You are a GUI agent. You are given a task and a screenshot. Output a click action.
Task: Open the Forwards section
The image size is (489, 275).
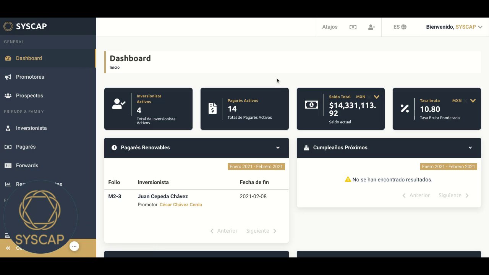(x=48, y=165)
